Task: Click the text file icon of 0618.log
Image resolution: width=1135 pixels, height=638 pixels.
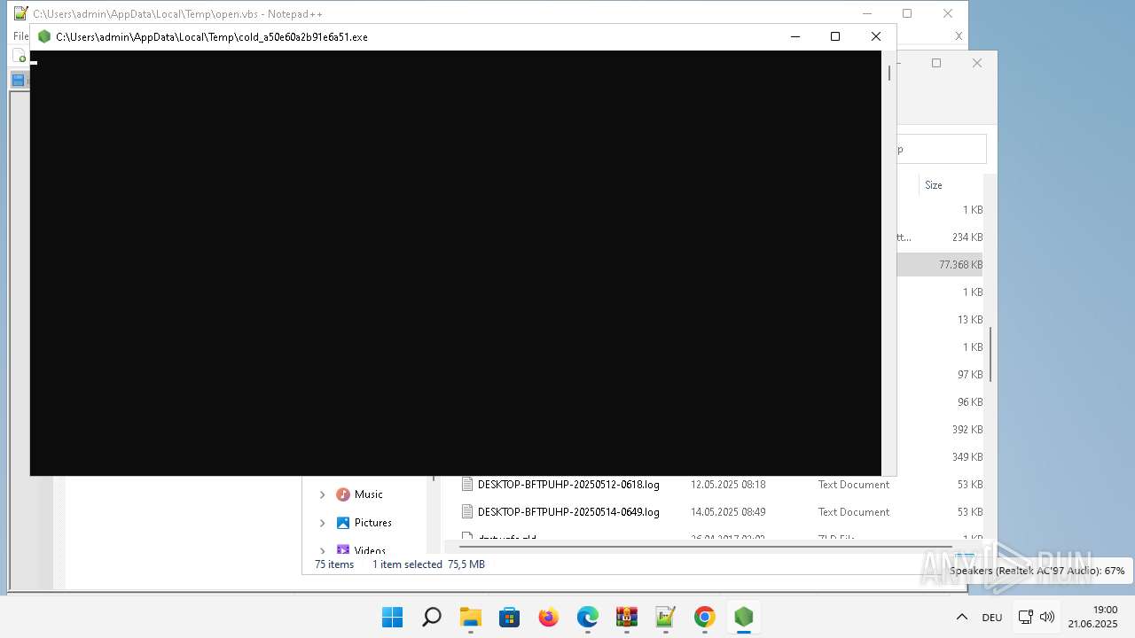Action: coord(467,485)
